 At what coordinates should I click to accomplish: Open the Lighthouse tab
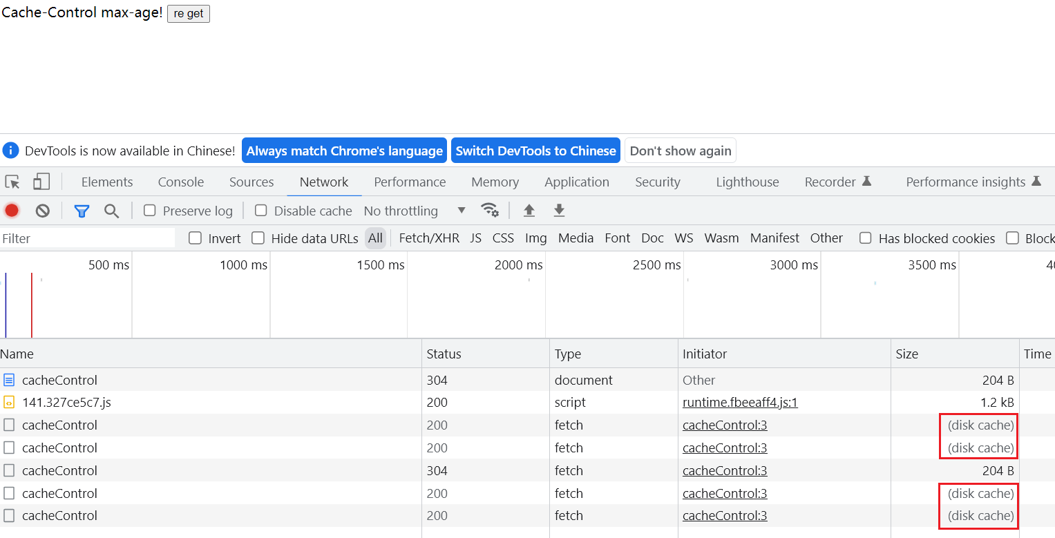click(748, 182)
